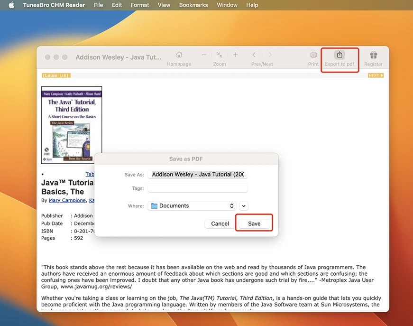Click the Tags input field
The height and width of the screenshot is (326, 413).
pos(198,188)
